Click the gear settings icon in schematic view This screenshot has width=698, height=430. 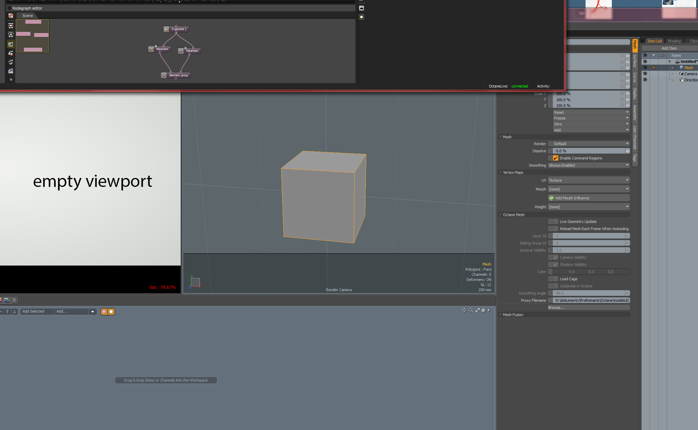click(483, 310)
